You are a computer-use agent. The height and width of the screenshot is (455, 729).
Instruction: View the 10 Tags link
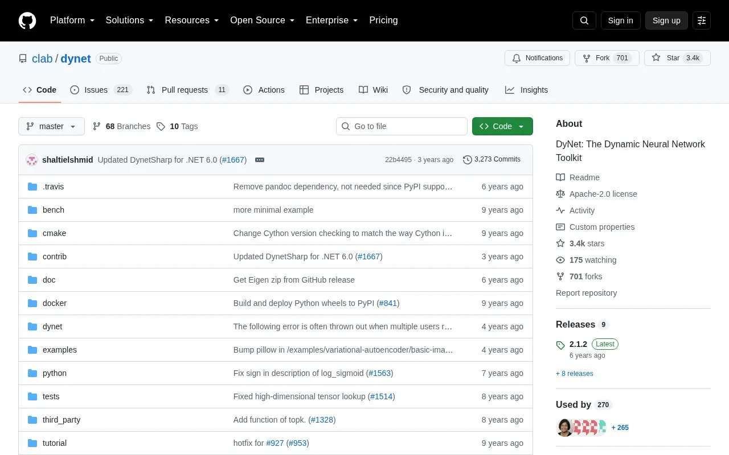tap(177, 126)
